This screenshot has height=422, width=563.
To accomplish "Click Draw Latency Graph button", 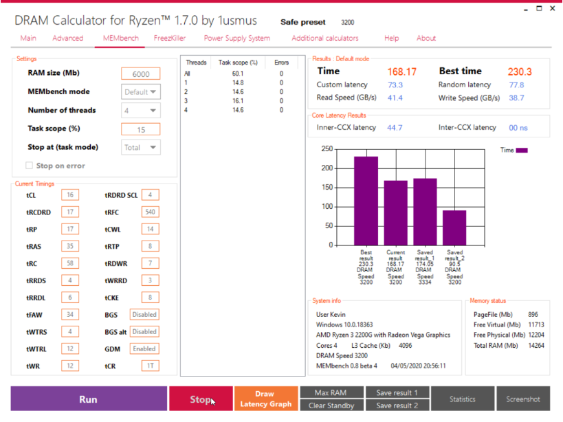I will click(x=266, y=399).
